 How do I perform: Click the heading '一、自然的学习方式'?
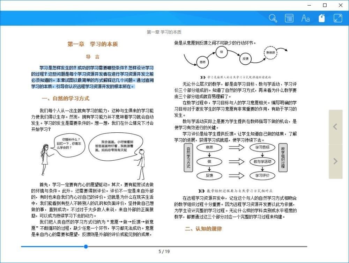[66, 98]
